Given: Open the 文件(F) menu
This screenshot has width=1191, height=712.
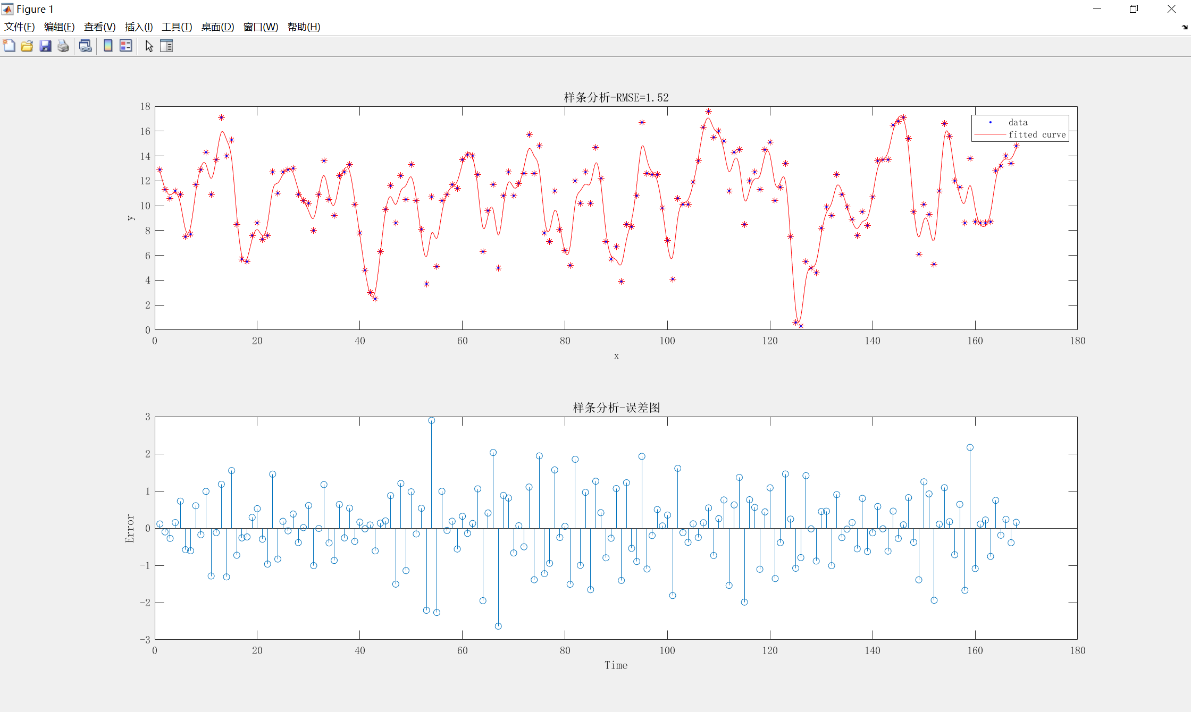Looking at the screenshot, I should (20, 27).
